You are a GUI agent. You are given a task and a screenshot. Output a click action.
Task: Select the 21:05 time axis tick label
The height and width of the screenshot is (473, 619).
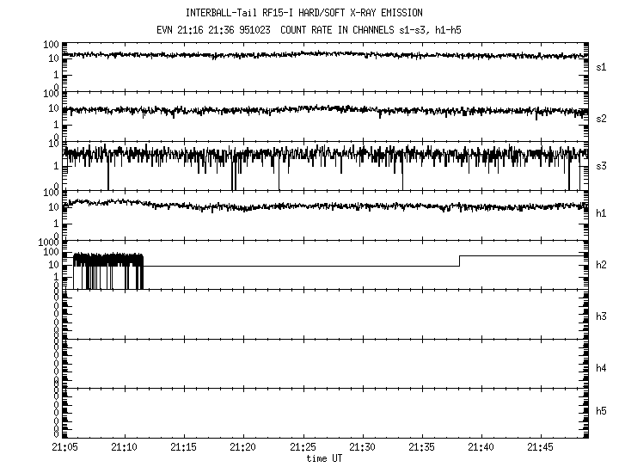[65, 447]
